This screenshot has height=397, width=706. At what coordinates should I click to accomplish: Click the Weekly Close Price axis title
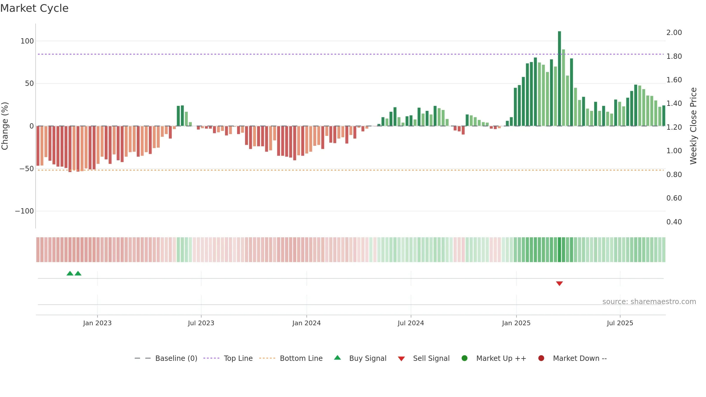(x=693, y=126)
